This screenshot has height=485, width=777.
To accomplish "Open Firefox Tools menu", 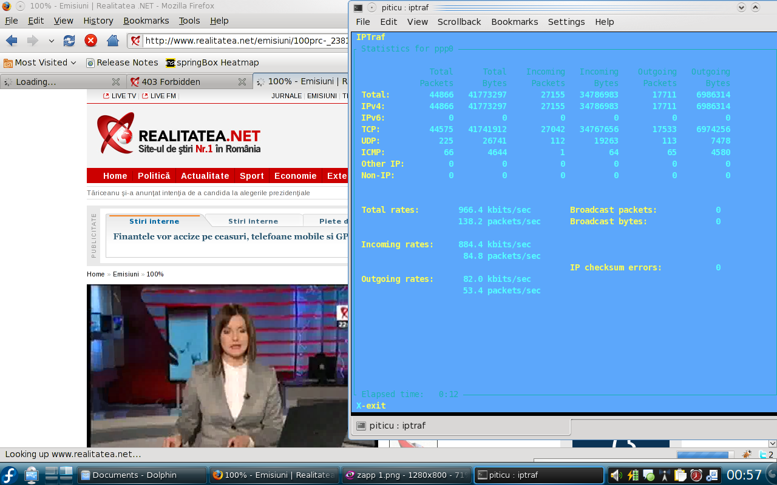I will pyautogui.click(x=189, y=21).
